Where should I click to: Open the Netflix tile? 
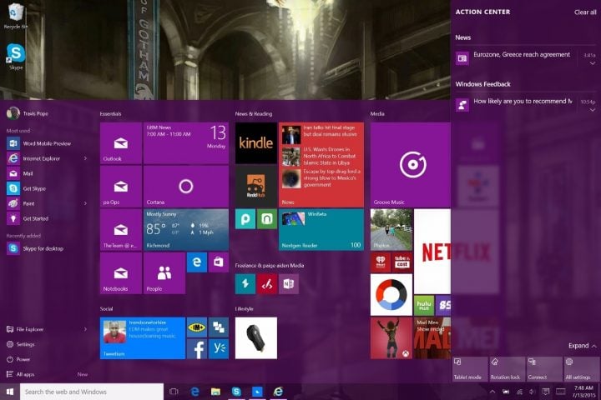[x=432, y=252]
